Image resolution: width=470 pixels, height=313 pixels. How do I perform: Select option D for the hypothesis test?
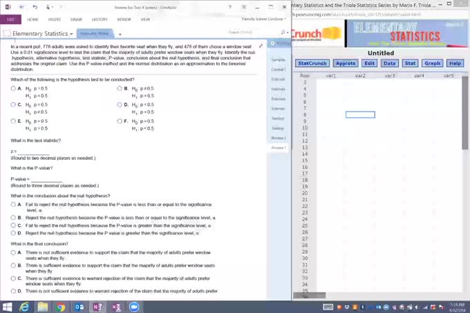pyautogui.click(x=120, y=105)
